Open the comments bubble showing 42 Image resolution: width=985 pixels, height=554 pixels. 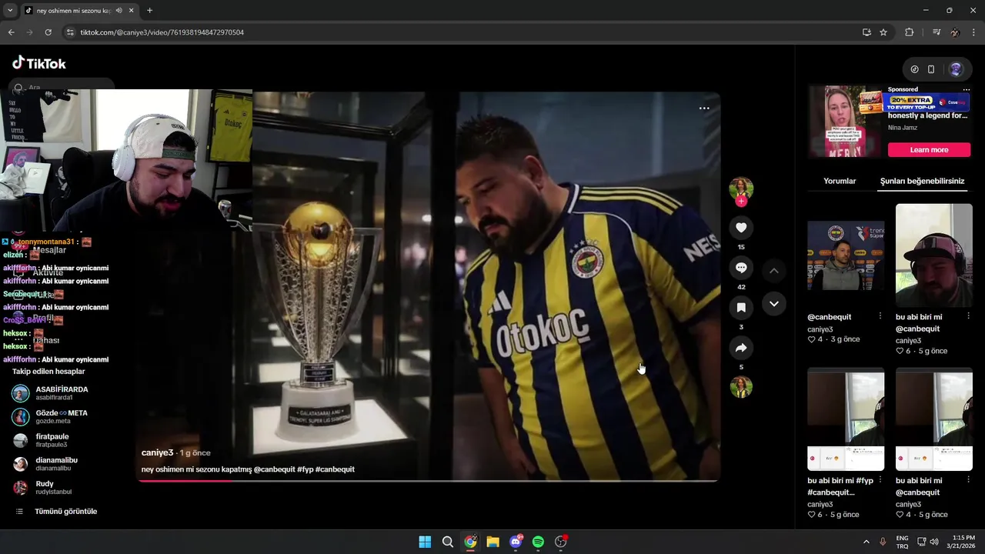[x=741, y=268]
